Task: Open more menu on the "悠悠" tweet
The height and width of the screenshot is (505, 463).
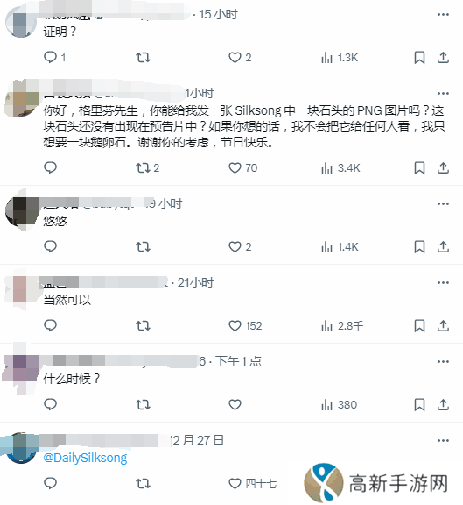Action: [443, 204]
